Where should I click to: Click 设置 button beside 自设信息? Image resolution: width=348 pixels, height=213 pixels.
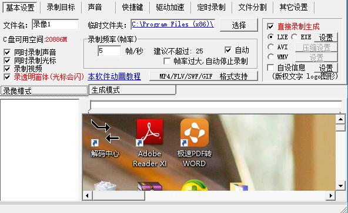pyautogui.click(x=326, y=67)
